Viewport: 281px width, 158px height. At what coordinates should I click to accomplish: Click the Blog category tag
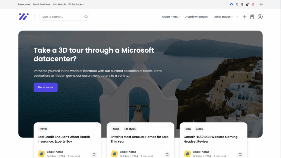tap(188, 129)
